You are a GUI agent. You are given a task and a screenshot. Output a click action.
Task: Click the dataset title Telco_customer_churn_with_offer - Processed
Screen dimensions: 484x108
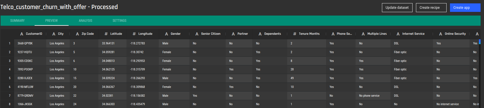point(59,7)
